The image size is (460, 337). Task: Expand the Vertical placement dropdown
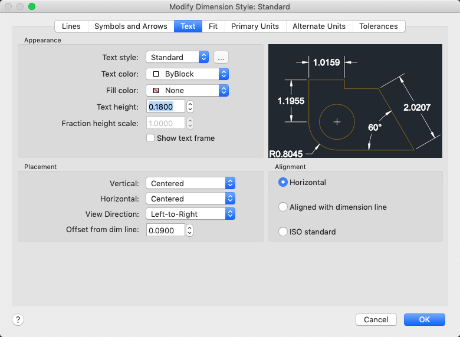(190, 183)
